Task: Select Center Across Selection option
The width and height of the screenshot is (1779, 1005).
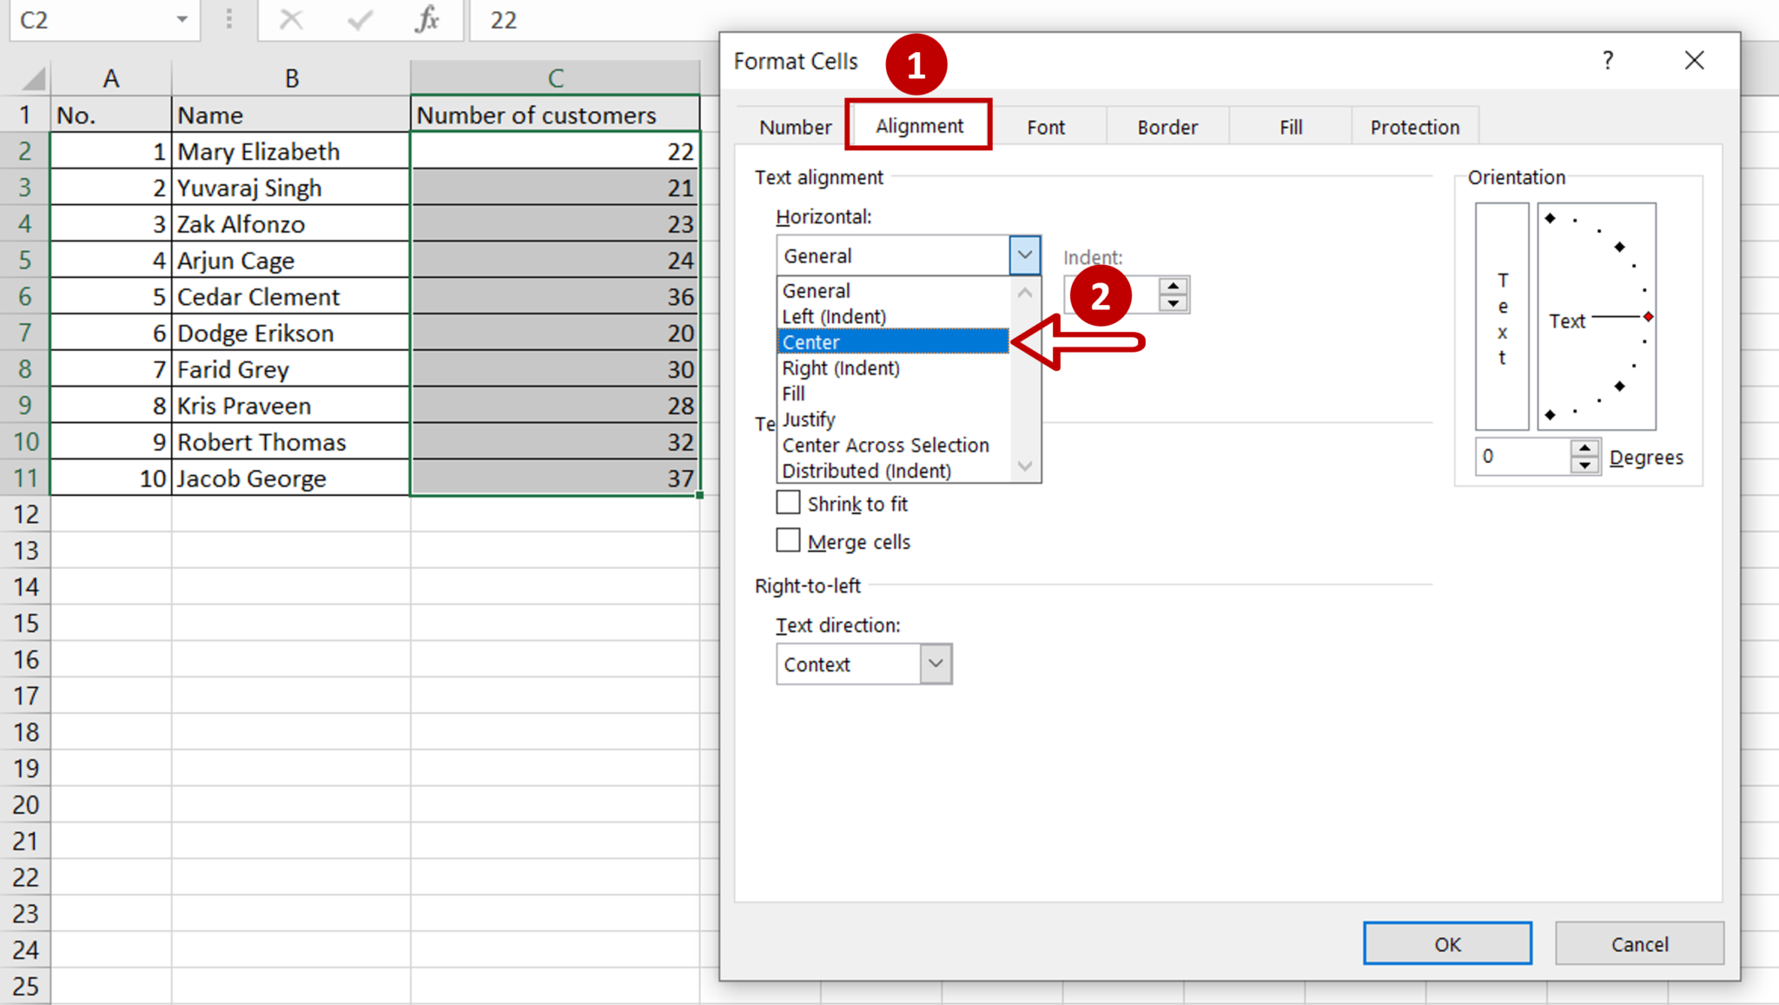Action: 886,445
